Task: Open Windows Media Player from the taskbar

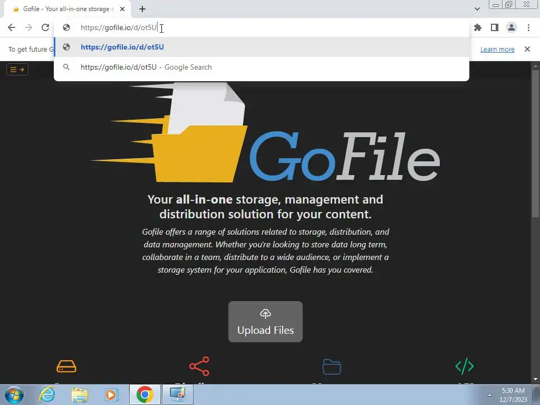Action: tap(111, 394)
